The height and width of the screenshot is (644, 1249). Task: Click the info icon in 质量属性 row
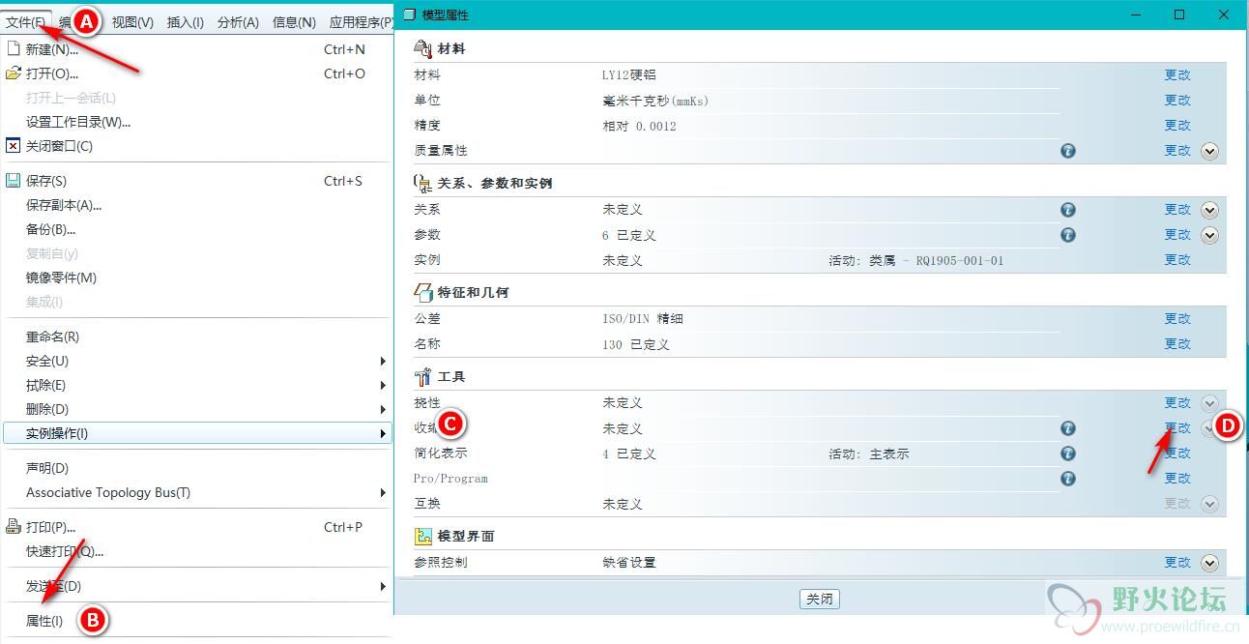[1068, 151]
